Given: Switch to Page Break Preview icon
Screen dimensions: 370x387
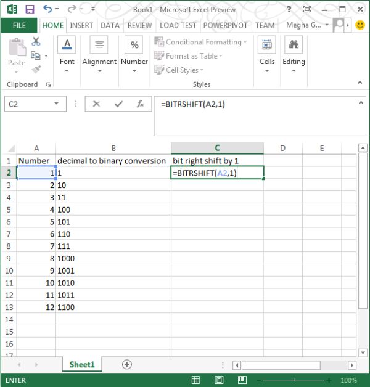Looking at the screenshot, I should coord(242,380).
